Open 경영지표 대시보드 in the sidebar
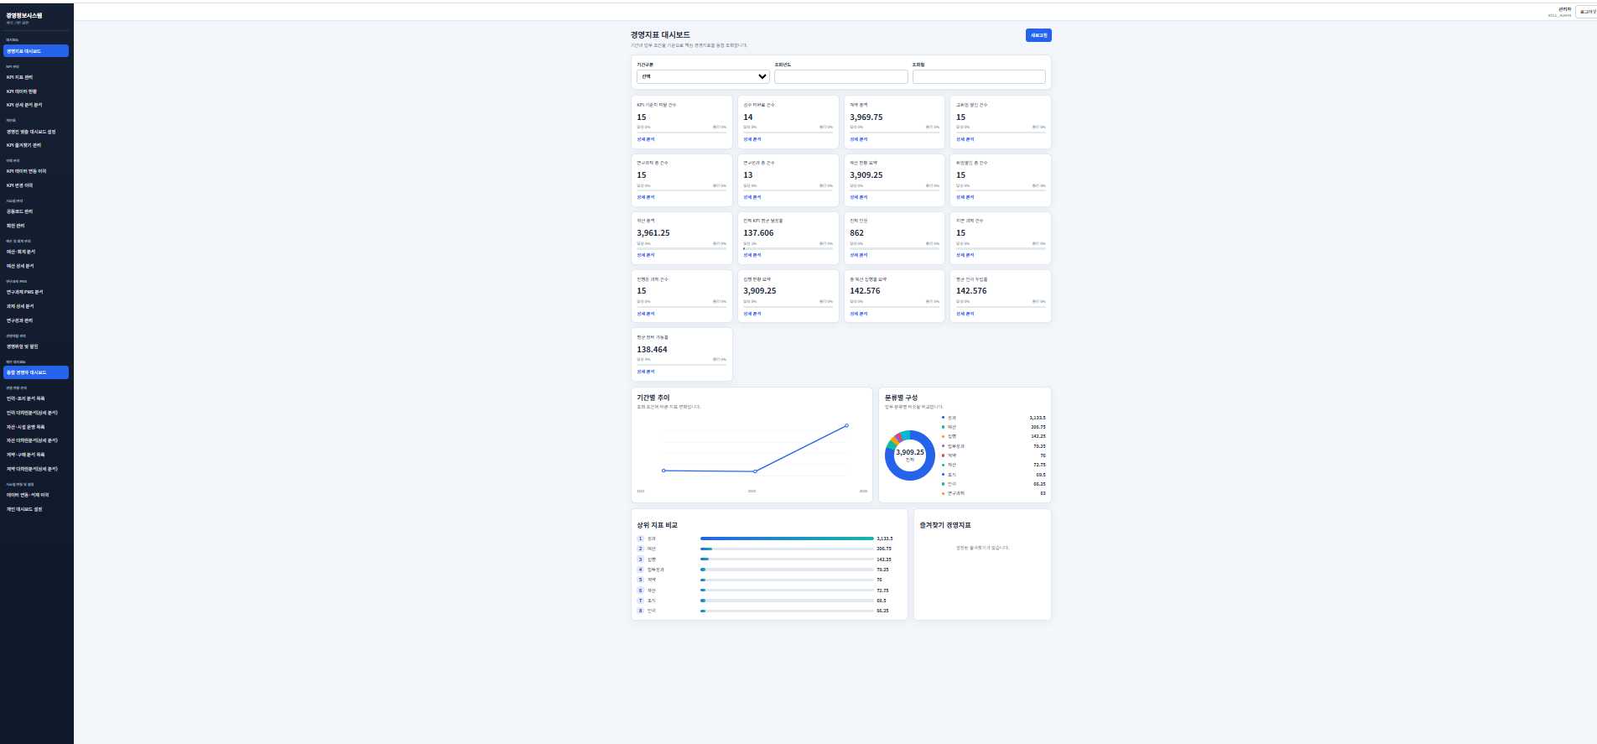Viewport: 1597px width, 744px height. pos(36,51)
